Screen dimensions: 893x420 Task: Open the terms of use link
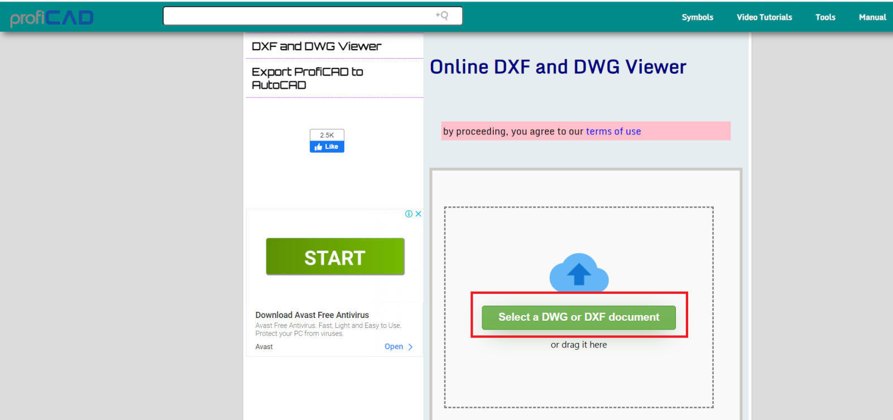click(613, 132)
